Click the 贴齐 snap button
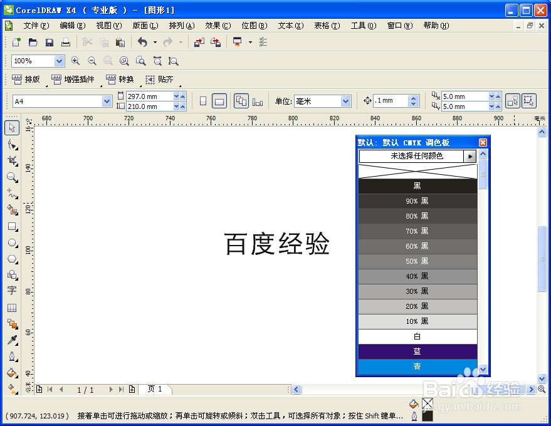Screen dimensions: 551x426 coord(160,80)
